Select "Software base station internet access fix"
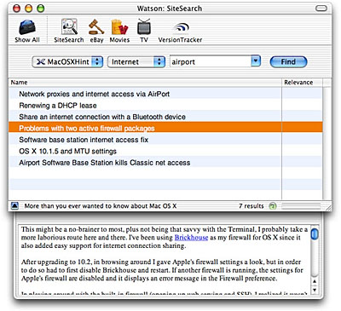341x311 pixels. (x=165, y=140)
